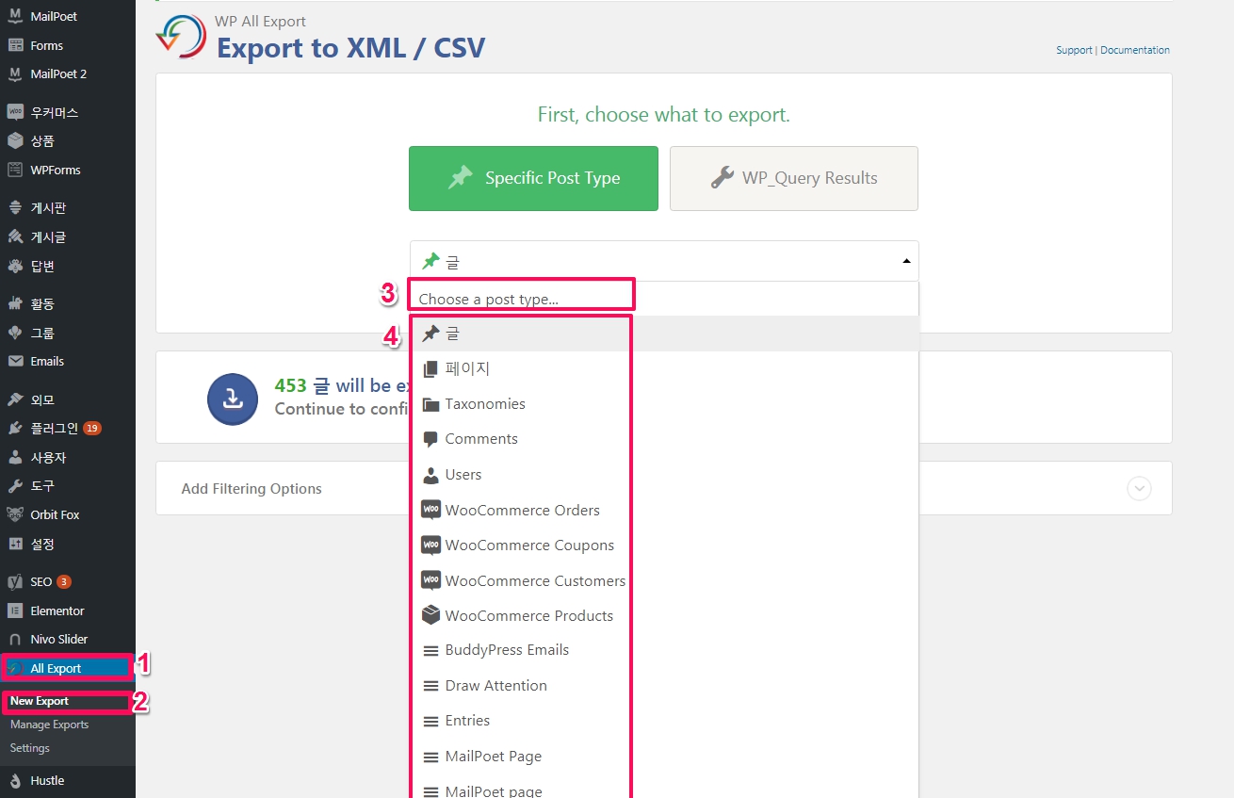Choose WooCommerce Products from dropdown list

(528, 615)
